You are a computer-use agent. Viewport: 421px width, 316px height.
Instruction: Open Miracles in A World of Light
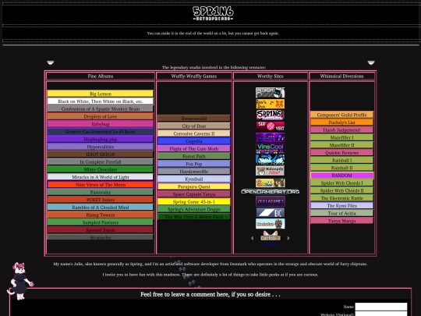101,177
